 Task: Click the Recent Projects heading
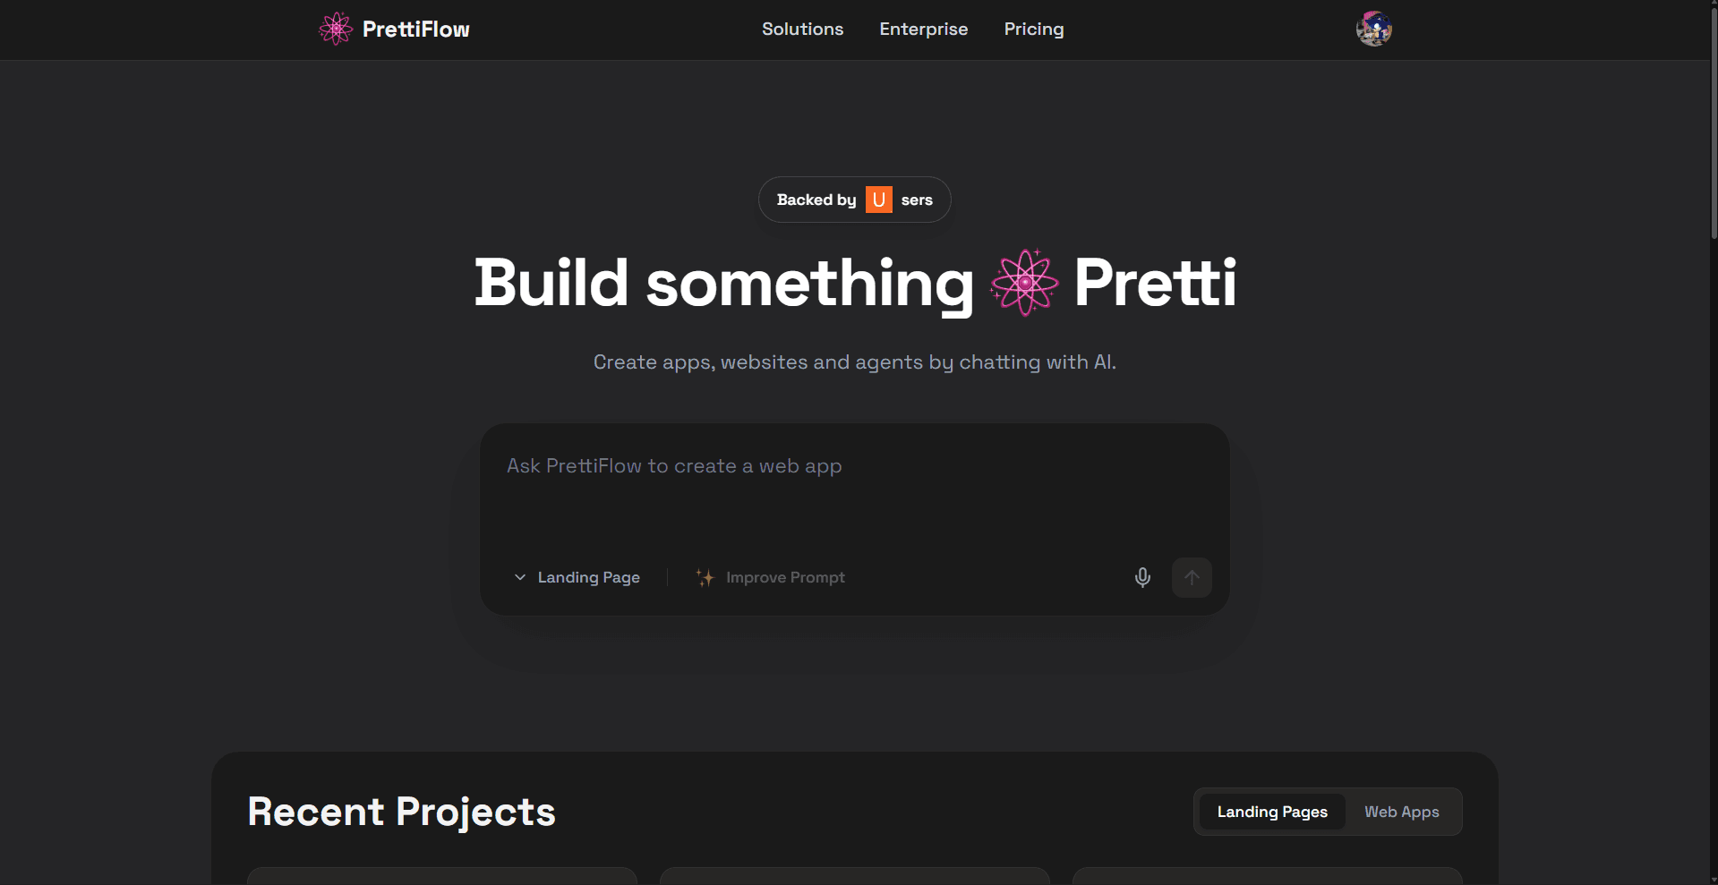(x=401, y=812)
